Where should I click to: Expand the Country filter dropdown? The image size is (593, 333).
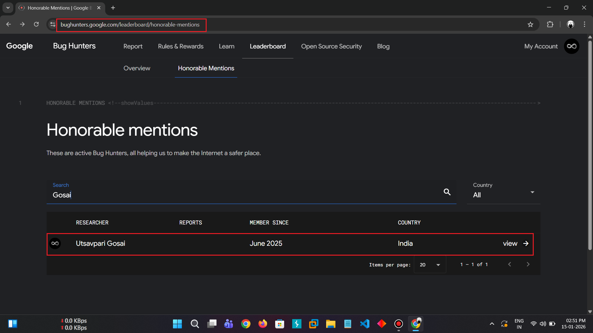pos(504,192)
